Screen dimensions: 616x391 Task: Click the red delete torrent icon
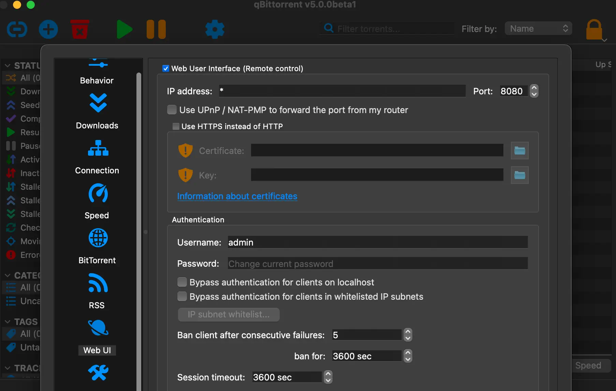point(79,29)
